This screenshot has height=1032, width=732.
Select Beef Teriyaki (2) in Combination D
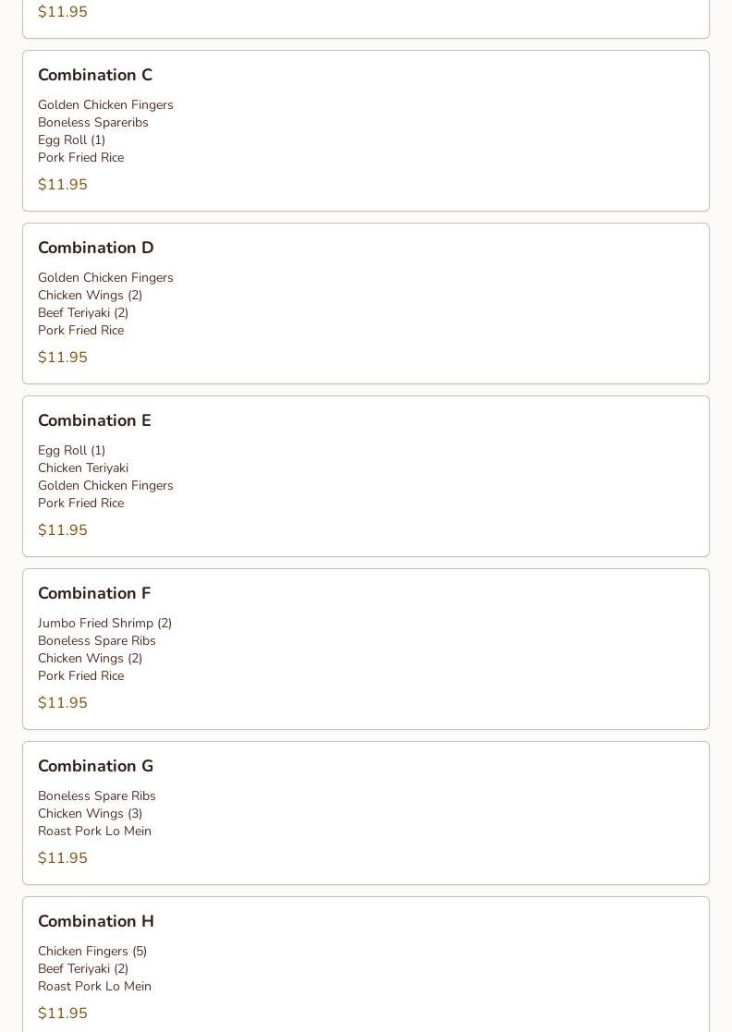click(83, 312)
